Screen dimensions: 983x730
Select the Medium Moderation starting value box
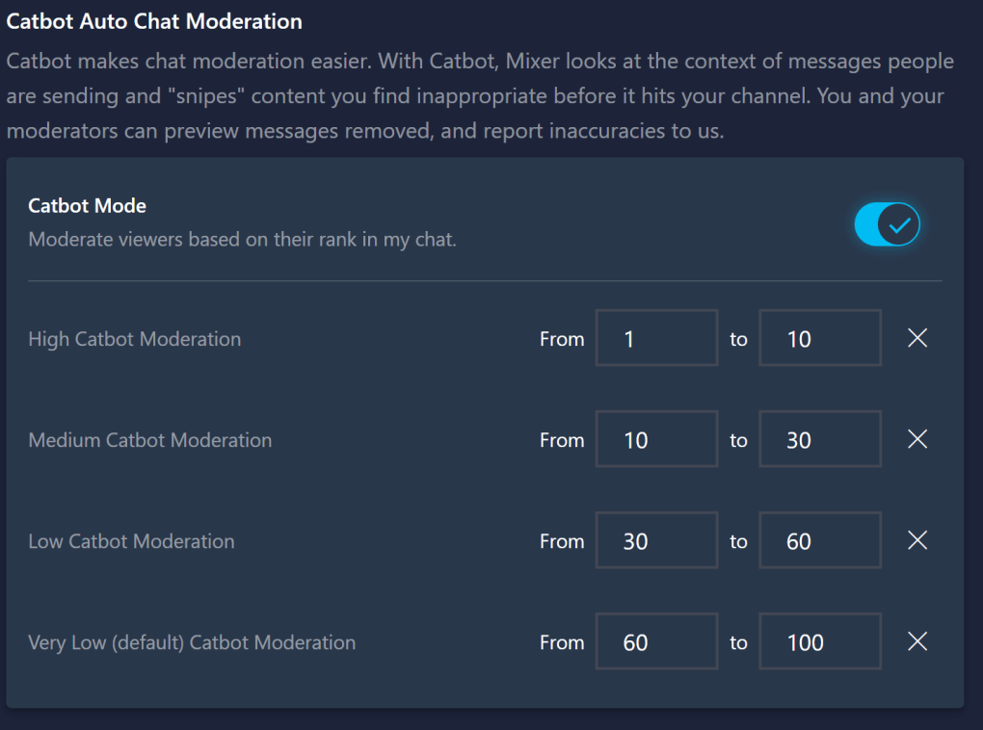coord(656,439)
